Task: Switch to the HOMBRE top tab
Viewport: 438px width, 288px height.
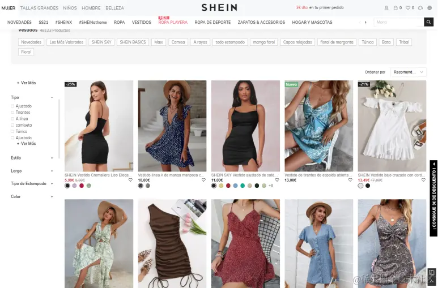Action: [x=91, y=8]
